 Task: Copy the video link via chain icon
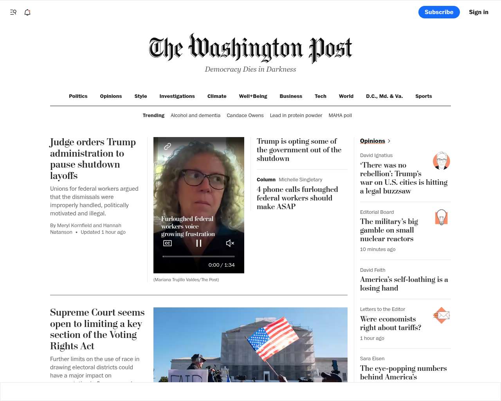pos(168,146)
